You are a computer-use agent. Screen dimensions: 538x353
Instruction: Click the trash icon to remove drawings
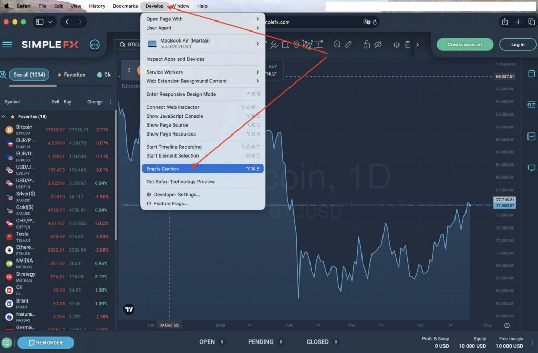(x=408, y=45)
